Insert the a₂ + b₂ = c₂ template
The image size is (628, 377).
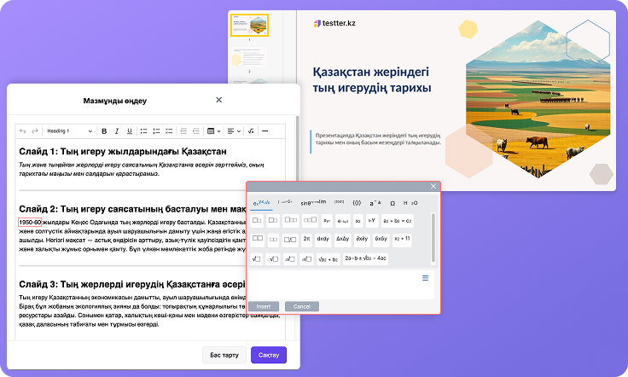point(397,221)
